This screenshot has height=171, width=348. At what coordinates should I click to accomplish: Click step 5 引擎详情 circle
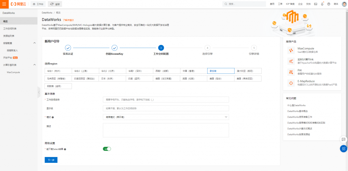pos(254,48)
